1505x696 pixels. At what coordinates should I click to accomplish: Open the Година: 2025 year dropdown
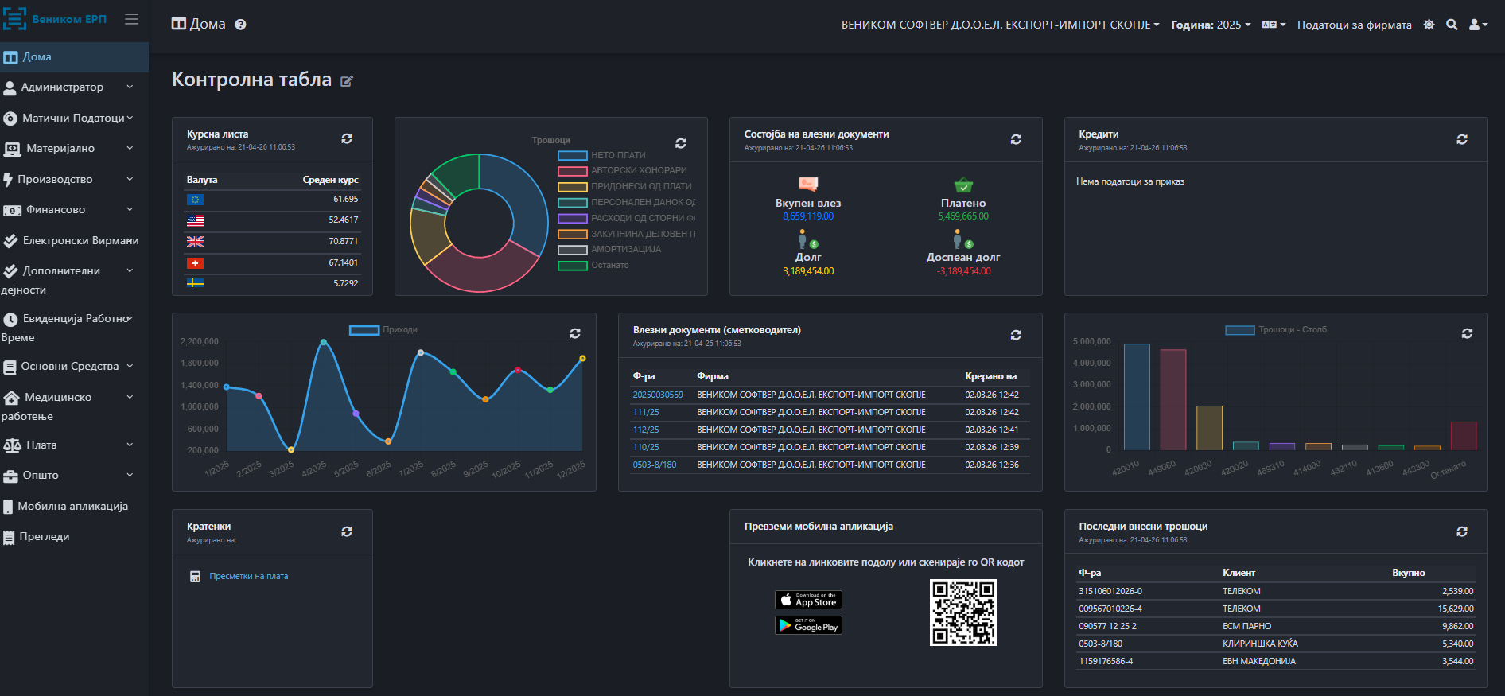[x=1211, y=25]
